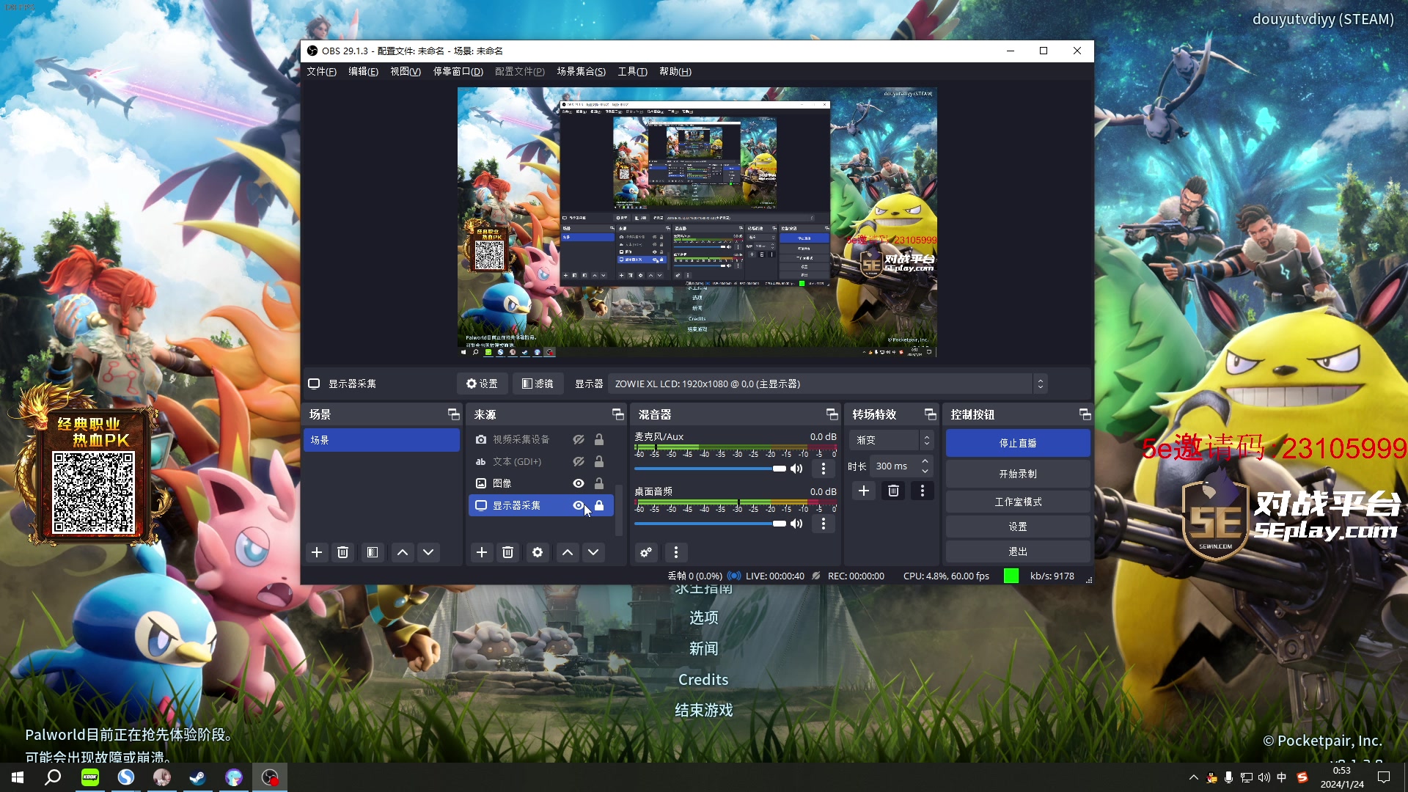Open the 滤镜 filters button
Image resolution: width=1408 pixels, height=792 pixels.
click(538, 384)
